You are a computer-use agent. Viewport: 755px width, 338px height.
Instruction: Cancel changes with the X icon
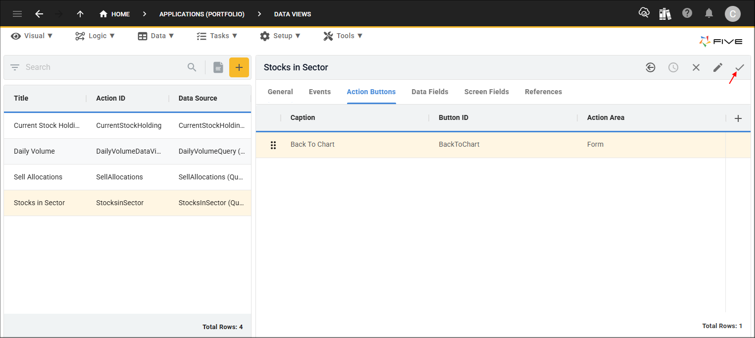click(x=696, y=67)
